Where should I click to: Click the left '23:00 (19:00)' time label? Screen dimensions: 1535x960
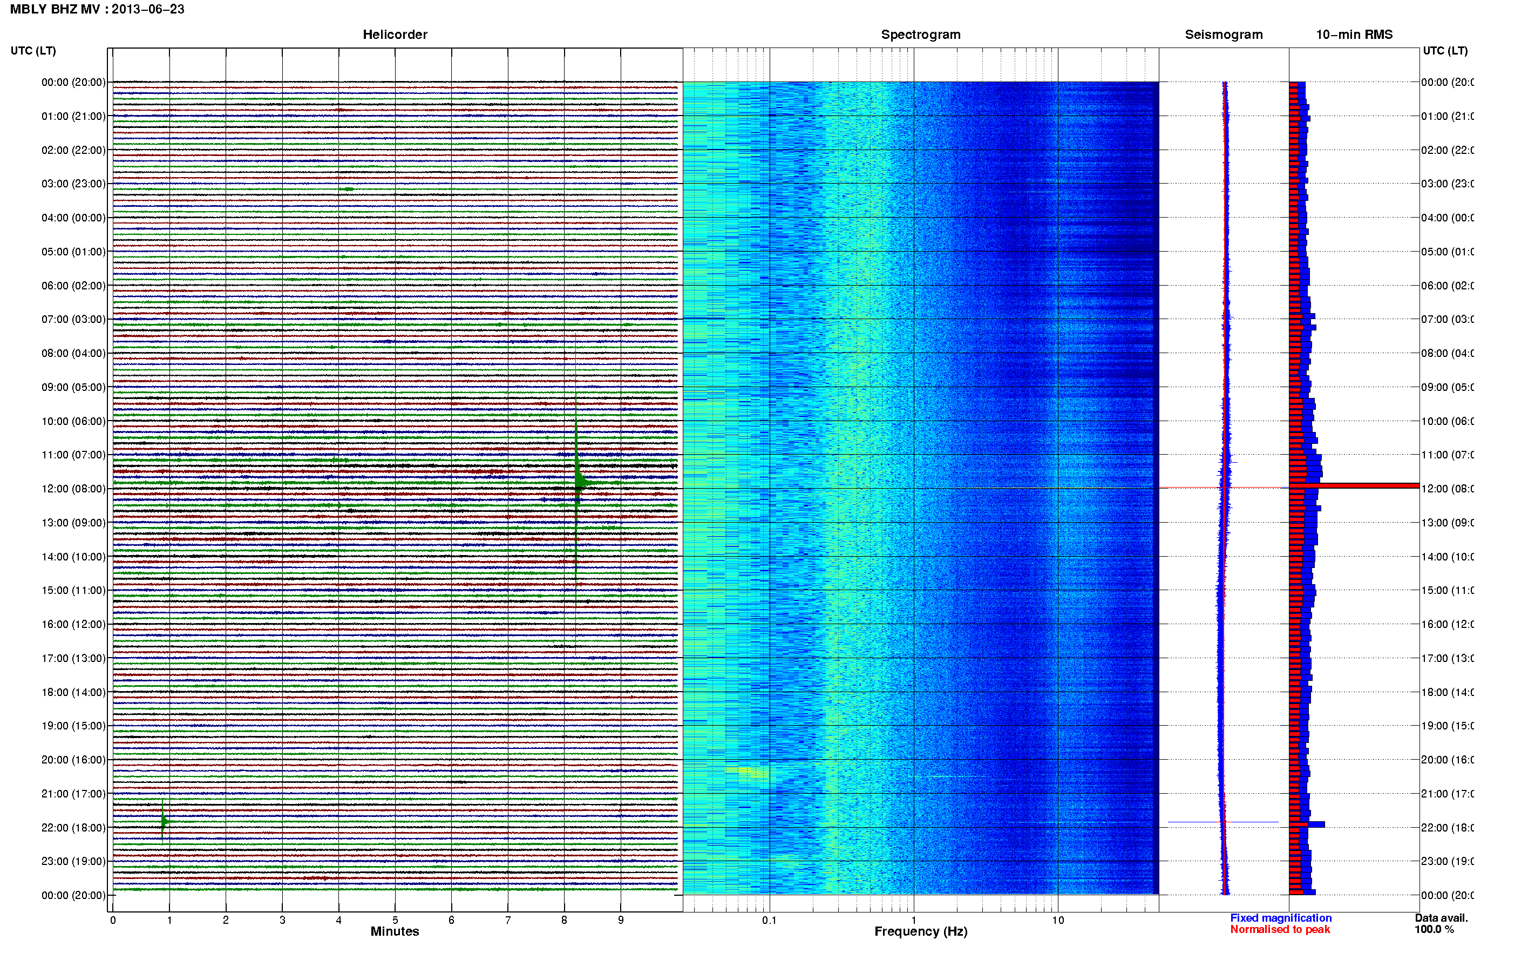[73, 861]
